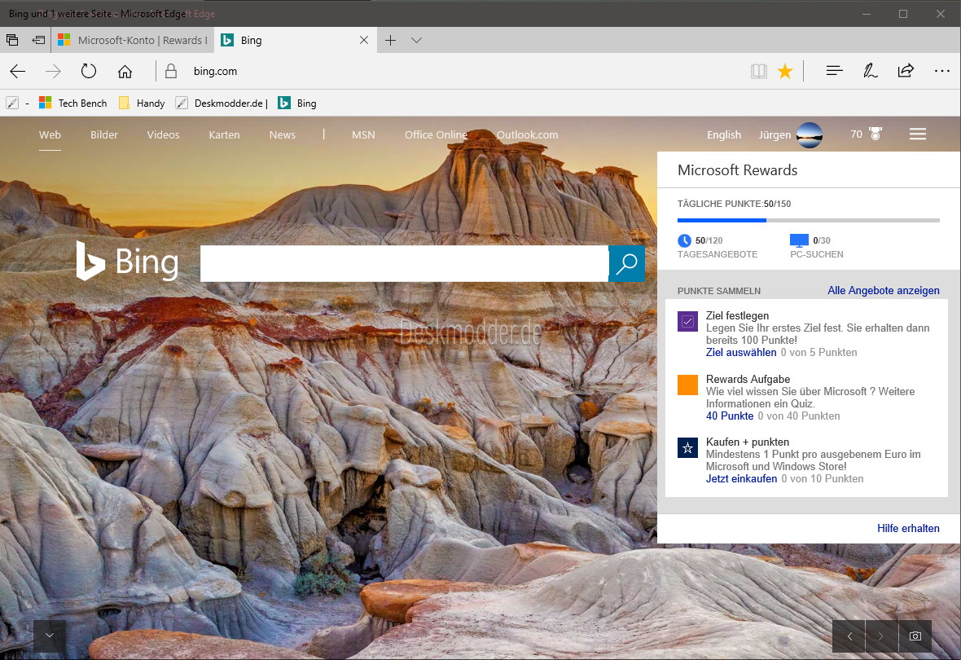Open the Hub (favorites, history) icon

[x=835, y=71]
